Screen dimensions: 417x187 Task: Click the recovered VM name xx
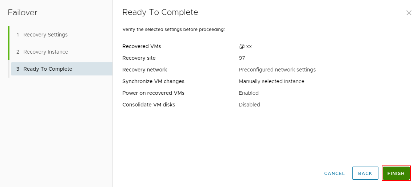point(249,46)
